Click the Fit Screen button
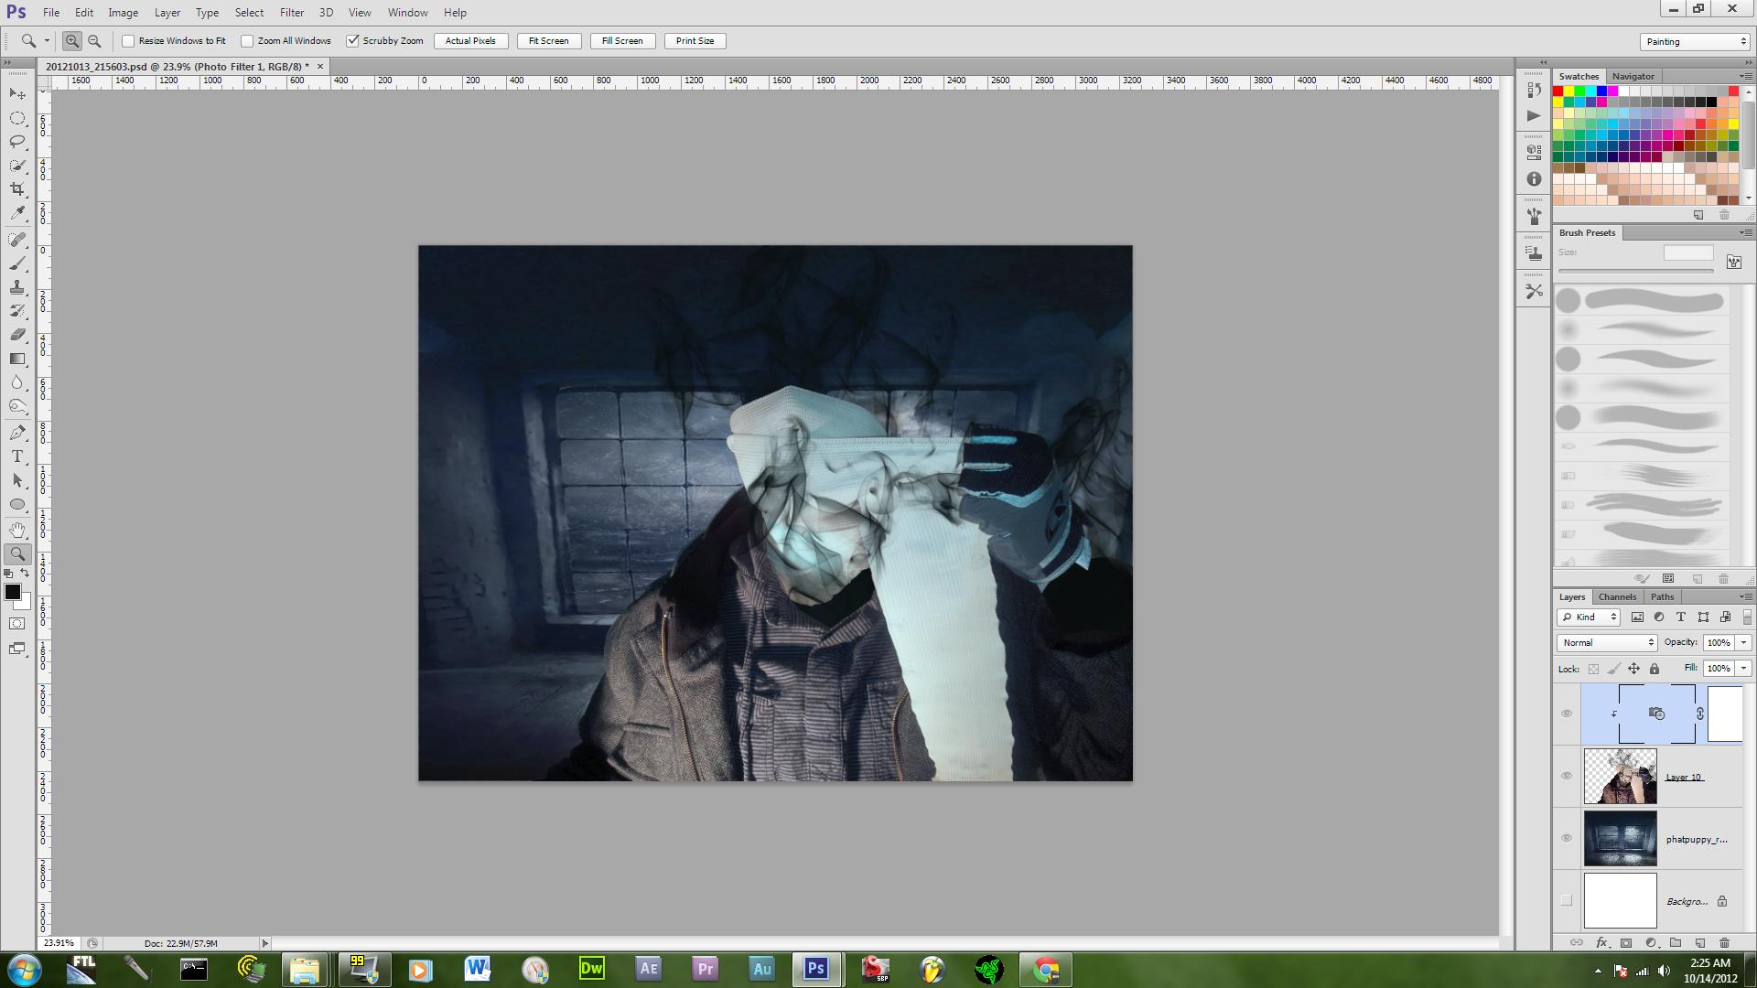The width and height of the screenshot is (1757, 988). (x=548, y=41)
